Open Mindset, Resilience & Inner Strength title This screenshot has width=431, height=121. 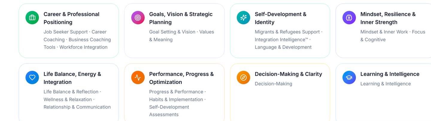point(388,18)
